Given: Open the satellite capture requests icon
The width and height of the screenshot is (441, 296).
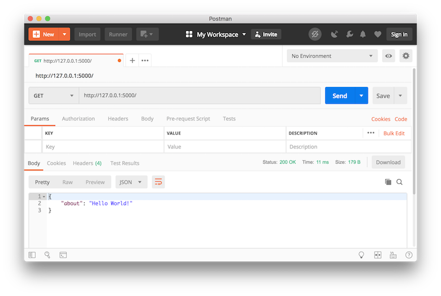Looking at the screenshot, I should (334, 34).
